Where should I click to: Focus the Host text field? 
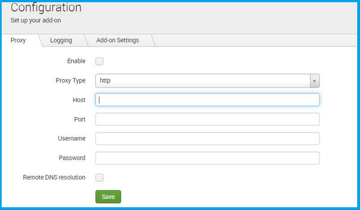click(x=207, y=99)
